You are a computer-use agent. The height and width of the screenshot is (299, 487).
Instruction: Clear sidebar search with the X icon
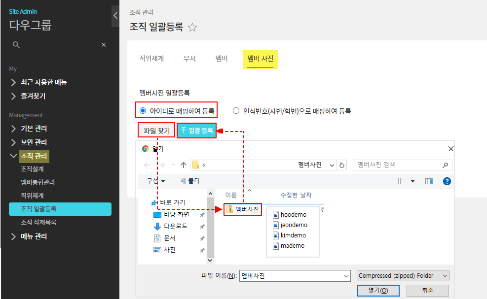pyautogui.click(x=104, y=45)
